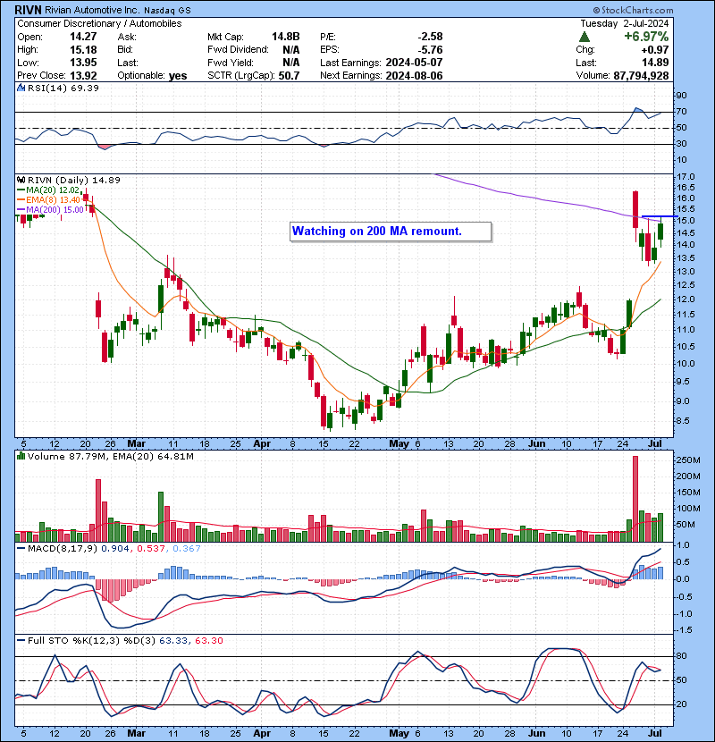This screenshot has width=715, height=742.
Task: Click the RIVN (Daily) candlestick legend marker
Action: (x=20, y=180)
